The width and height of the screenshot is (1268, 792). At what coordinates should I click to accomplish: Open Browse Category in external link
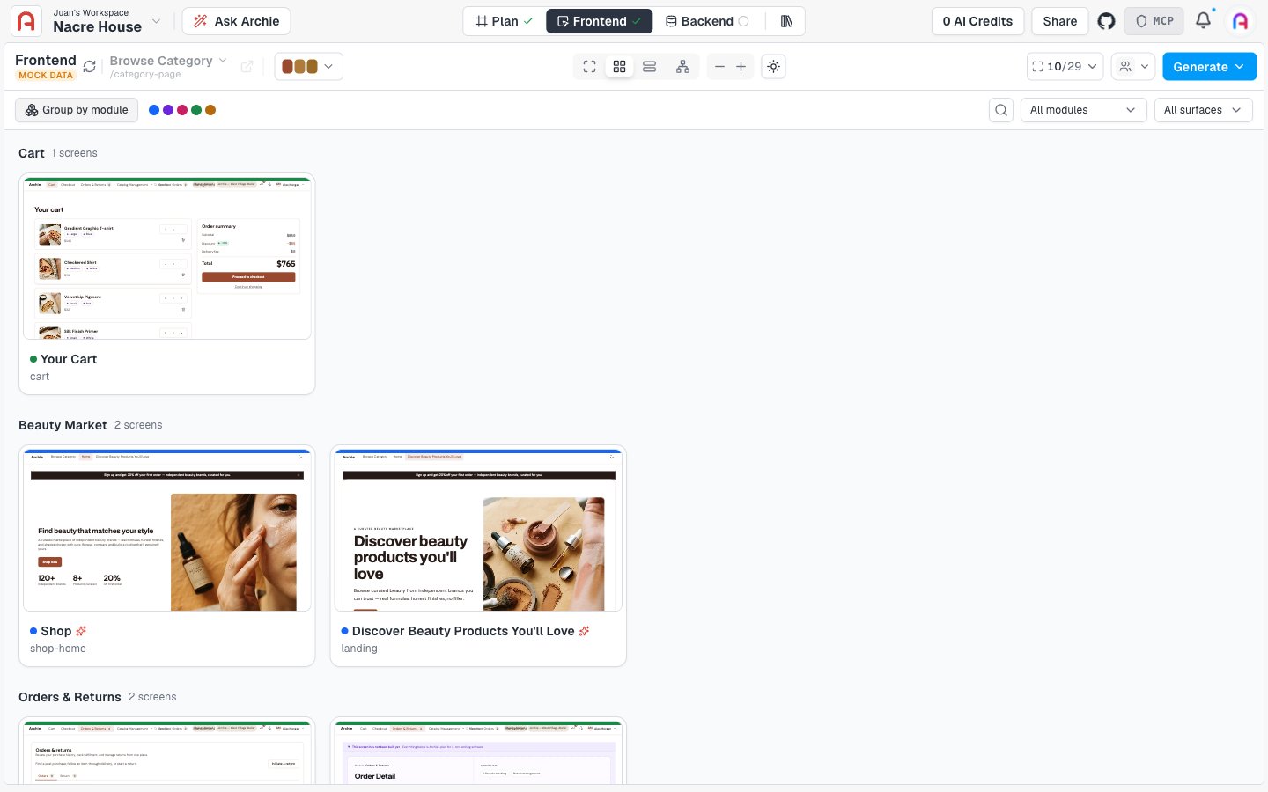[247, 67]
